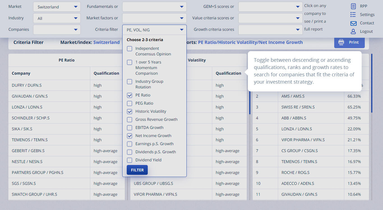
Task: Expand the Value criteria scores dropdown
Action: pos(271,18)
